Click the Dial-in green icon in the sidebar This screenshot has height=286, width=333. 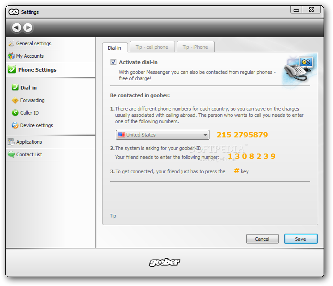tap(15, 87)
